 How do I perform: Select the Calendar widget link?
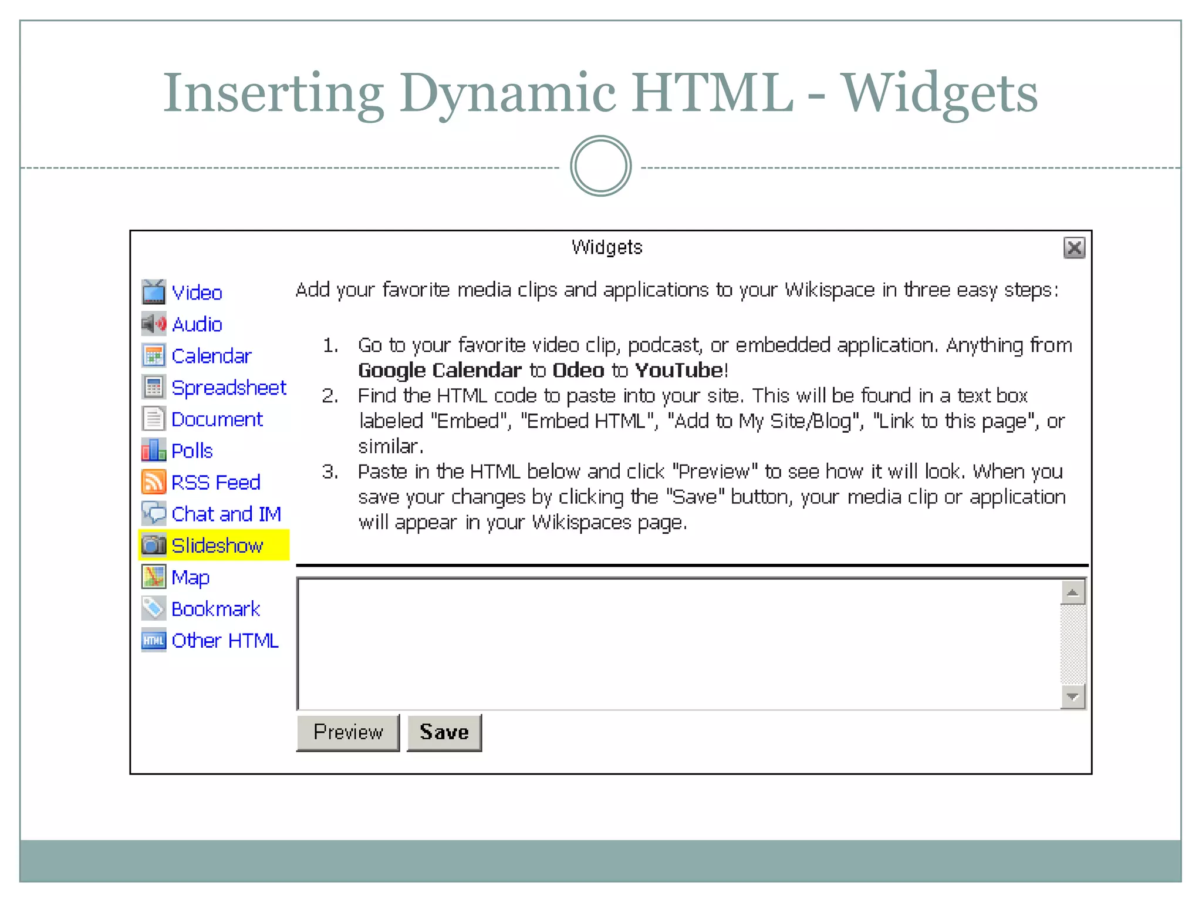(x=211, y=356)
